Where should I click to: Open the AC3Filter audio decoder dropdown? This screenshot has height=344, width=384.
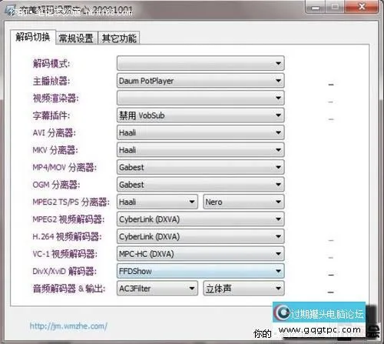(x=157, y=289)
